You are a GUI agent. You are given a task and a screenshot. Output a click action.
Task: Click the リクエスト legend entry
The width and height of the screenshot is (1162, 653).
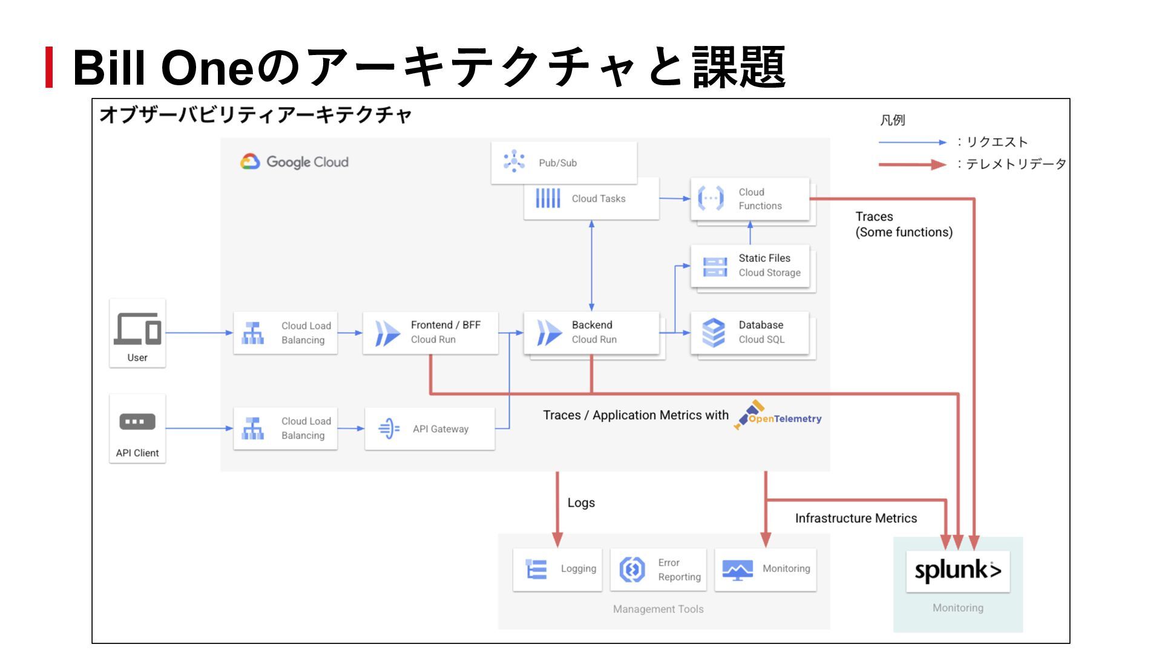pyautogui.click(x=997, y=142)
